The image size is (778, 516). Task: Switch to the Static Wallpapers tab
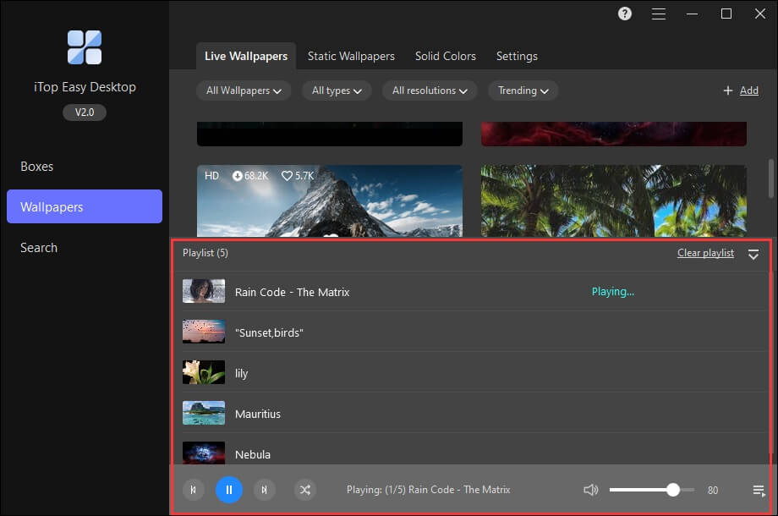351,56
